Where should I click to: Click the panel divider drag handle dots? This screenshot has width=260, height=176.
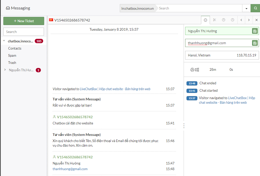(x=184, y=126)
